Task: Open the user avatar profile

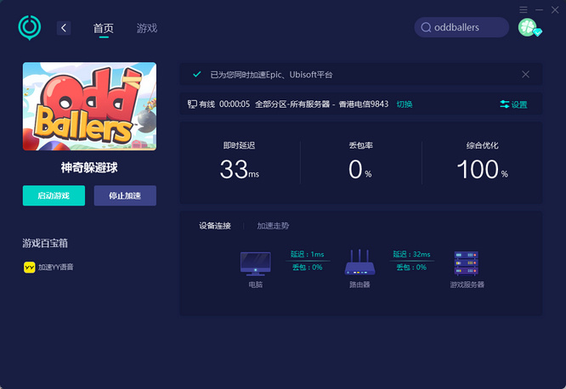Action: (529, 27)
